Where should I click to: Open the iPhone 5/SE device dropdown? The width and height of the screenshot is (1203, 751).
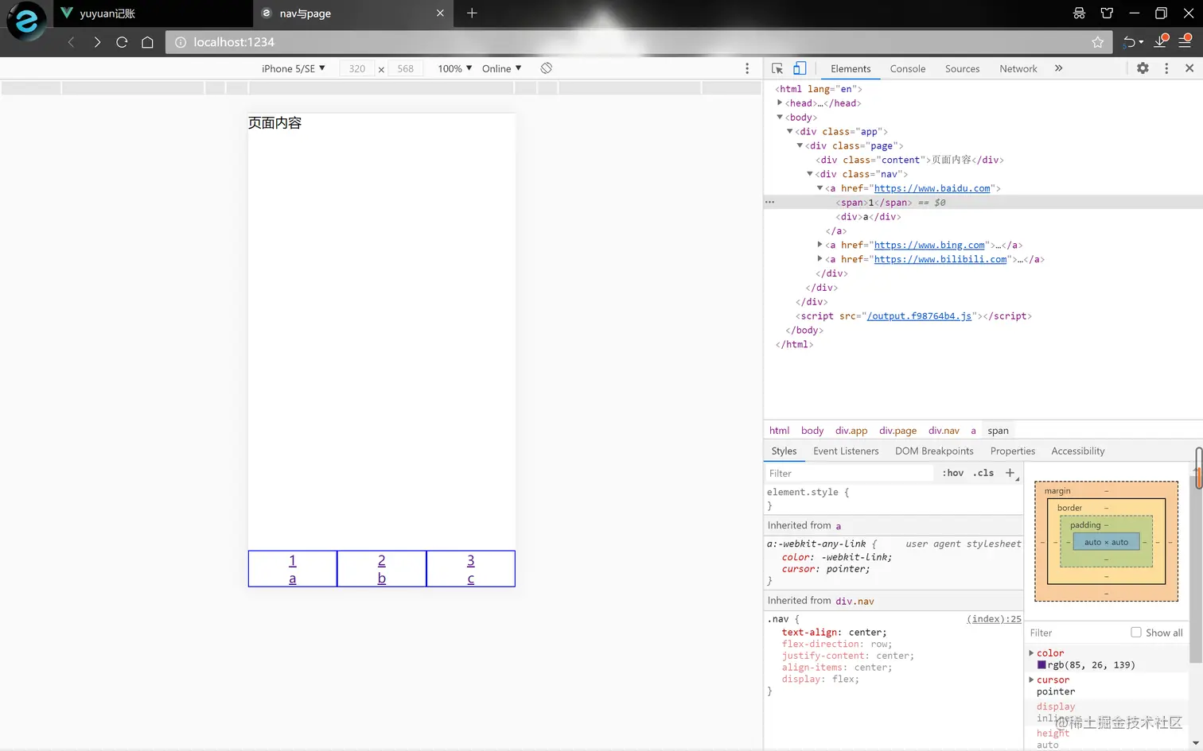(294, 68)
